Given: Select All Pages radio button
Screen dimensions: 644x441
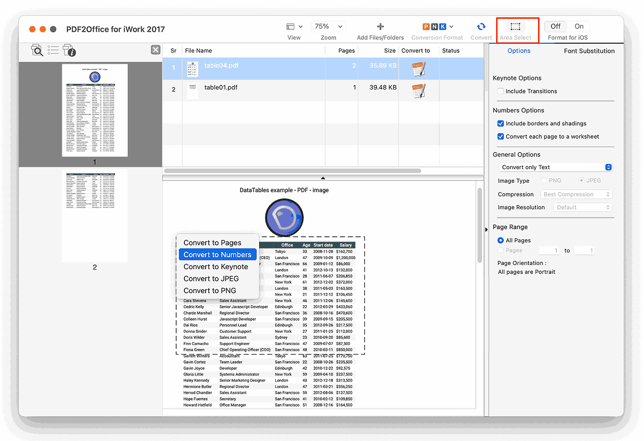Looking at the screenshot, I should [501, 241].
